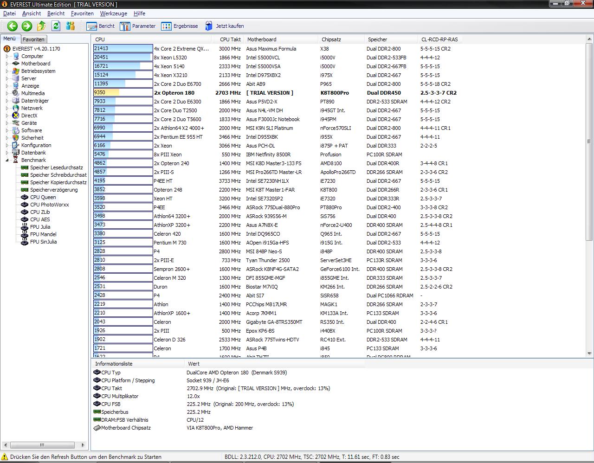Switch to the Favoriten tab
The width and height of the screenshot is (594, 463).
(x=34, y=39)
